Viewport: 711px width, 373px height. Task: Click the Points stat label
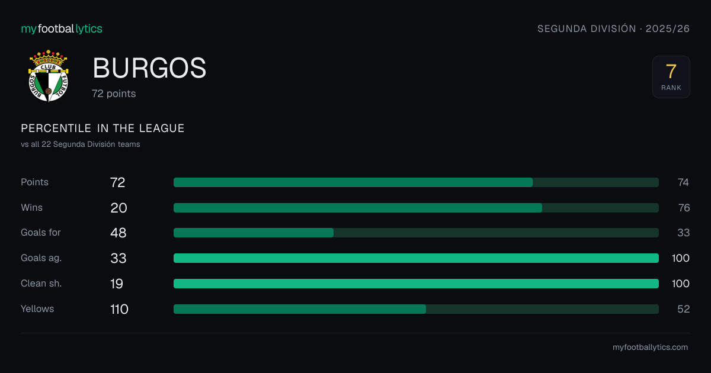click(x=34, y=182)
